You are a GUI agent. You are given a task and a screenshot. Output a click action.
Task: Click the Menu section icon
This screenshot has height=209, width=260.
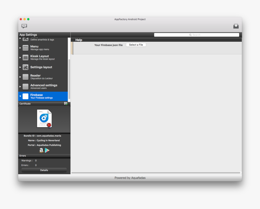point(25,48)
